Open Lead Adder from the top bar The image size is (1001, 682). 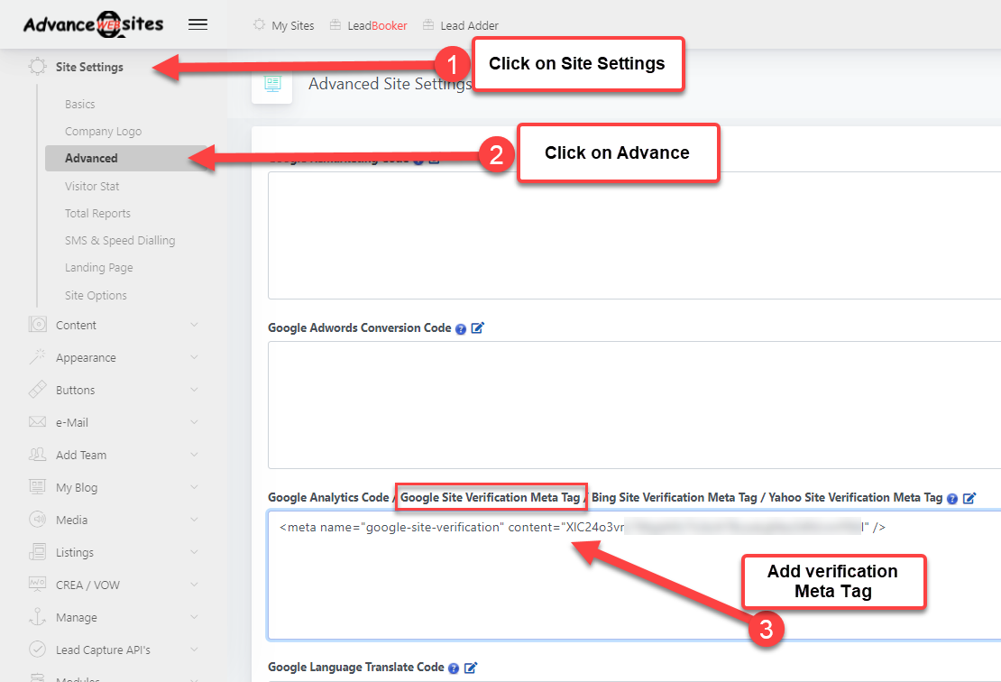[461, 25]
